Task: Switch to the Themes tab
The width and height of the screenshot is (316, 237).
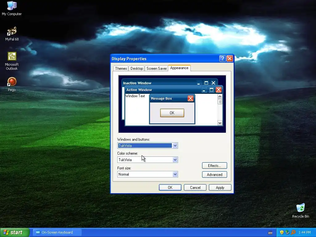Action: tap(121, 68)
